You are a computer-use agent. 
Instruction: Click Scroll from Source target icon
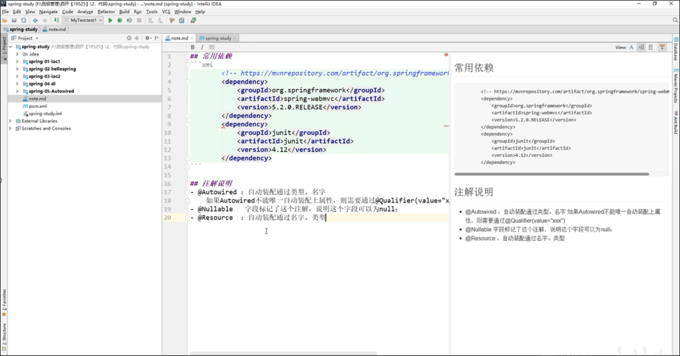(x=129, y=38)
